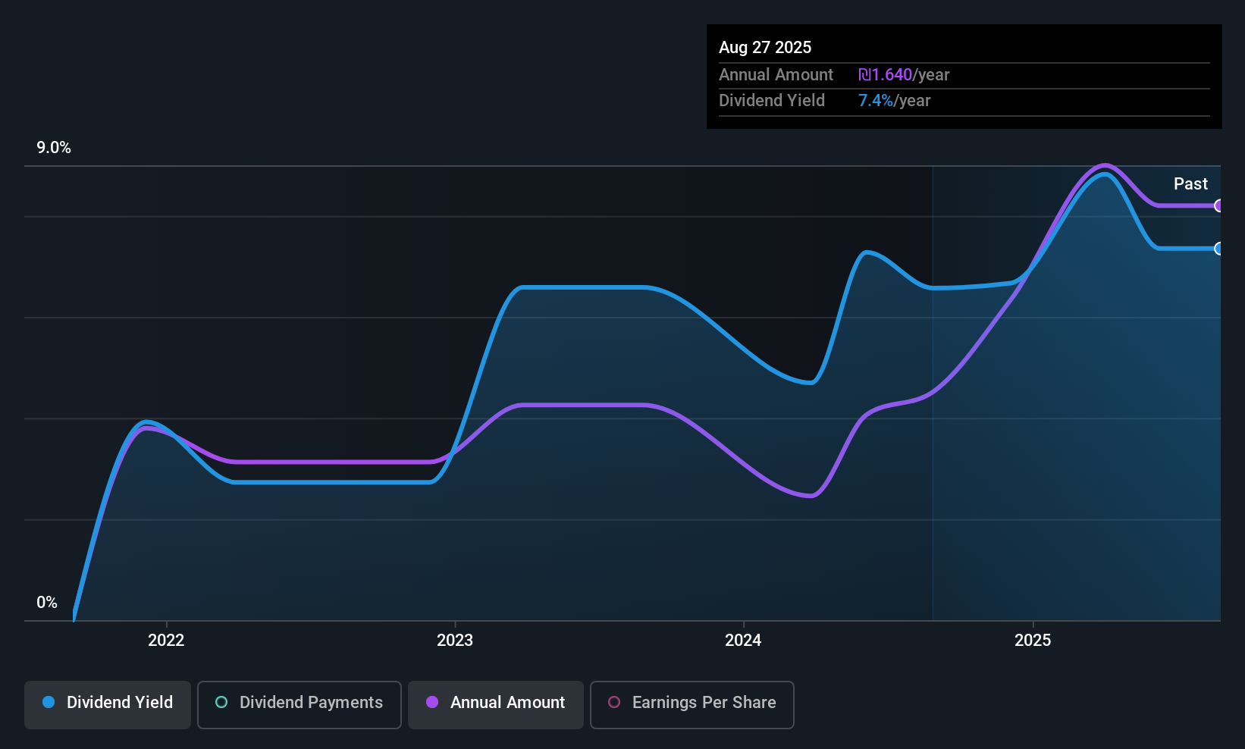This screenshot has width=1245, height=749.
Task: Click the ₪1.640/year annual amount value
Action: click(x=904, y=75)
